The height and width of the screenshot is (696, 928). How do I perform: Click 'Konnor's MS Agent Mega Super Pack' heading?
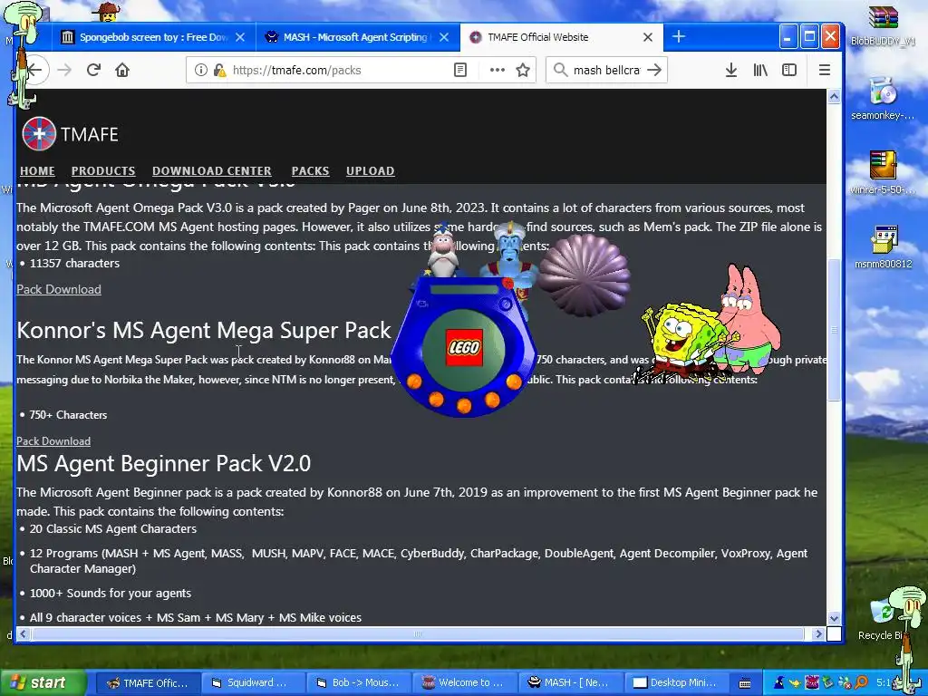coord(204,330)
